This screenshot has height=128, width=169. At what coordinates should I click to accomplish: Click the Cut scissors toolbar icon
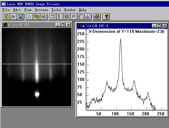pos(30,17)
